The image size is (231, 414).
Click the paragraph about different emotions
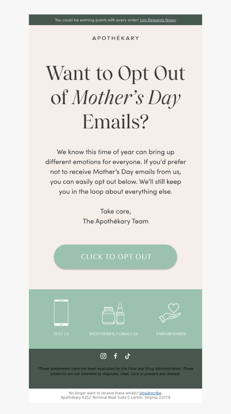pyautogui.click(x=115, y=172)
